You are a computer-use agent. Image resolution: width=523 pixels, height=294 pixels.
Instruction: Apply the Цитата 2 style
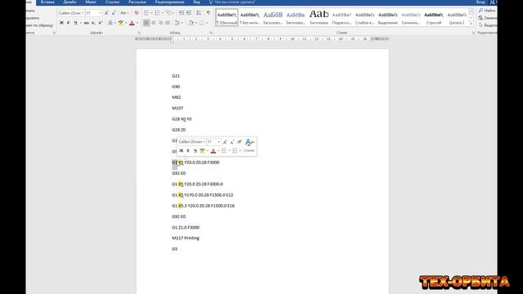coord(457,18)
